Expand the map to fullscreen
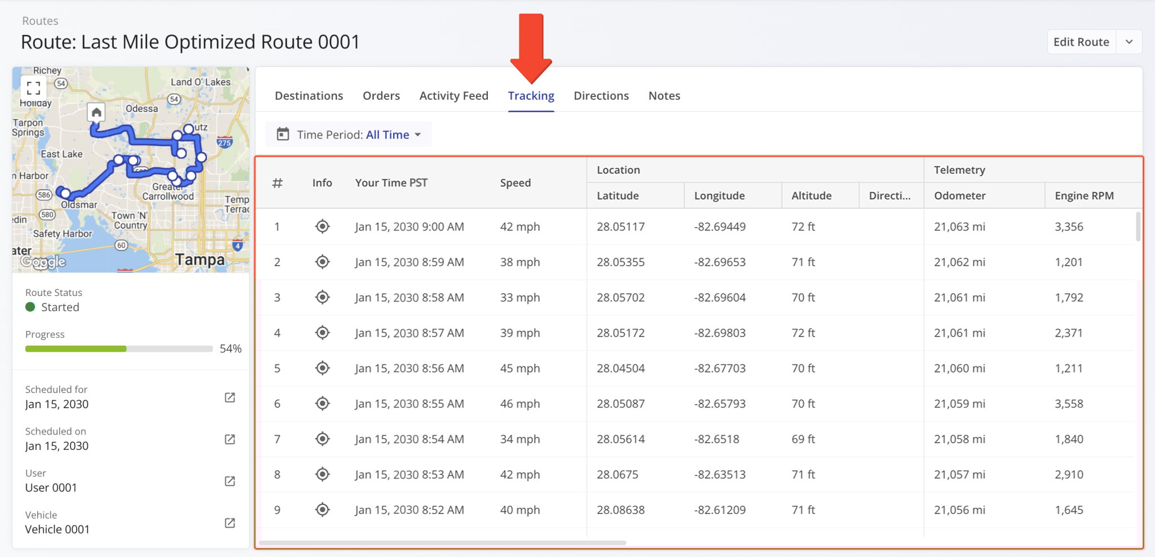The image size is (1155, 557). click(33, 88)
